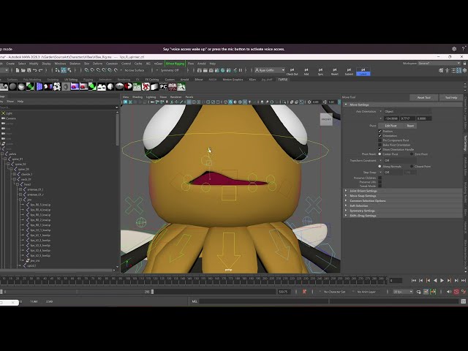Viewport: 468px width, 351px height.
Task: Toggle the Orientation pivot checkbox
Action: (380, 136)
